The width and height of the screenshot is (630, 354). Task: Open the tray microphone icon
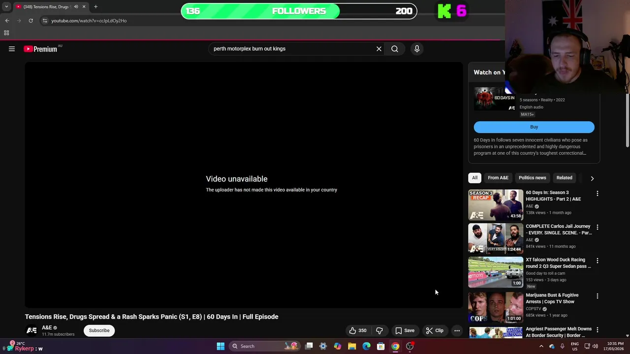(562, 346)
